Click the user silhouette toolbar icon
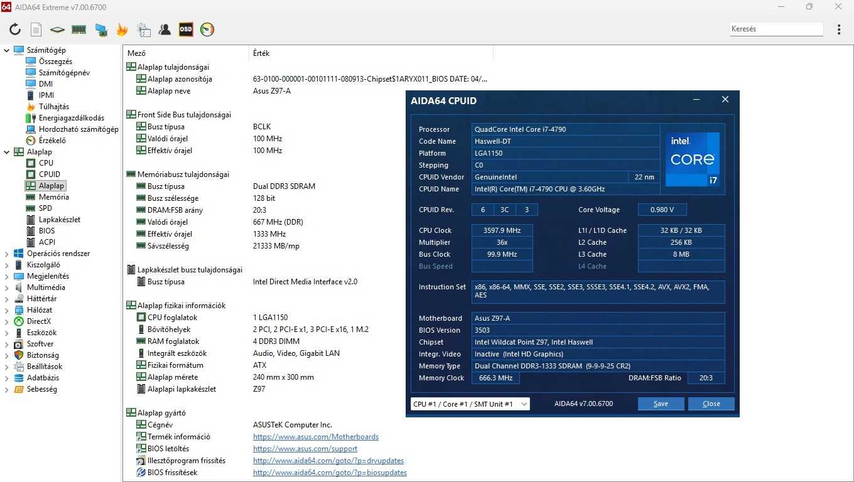This screenshot has height=482, width=854. (x=165, y=29)
